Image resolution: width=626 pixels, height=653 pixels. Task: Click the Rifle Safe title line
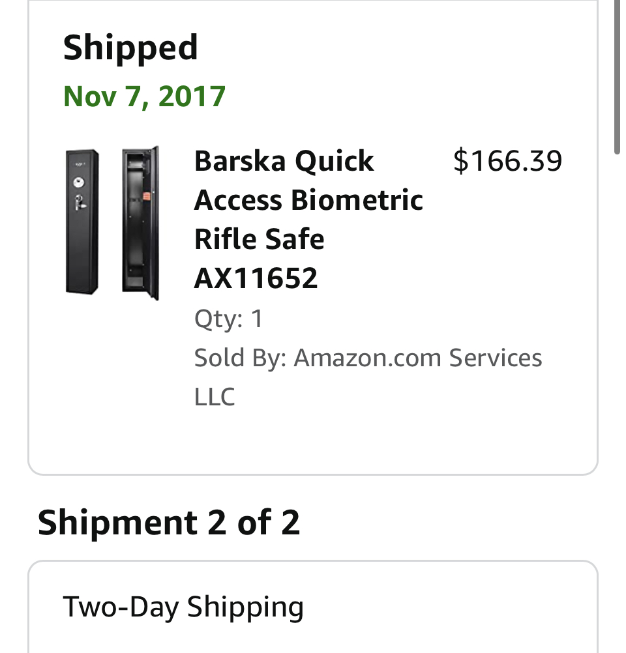click(259, 239)
